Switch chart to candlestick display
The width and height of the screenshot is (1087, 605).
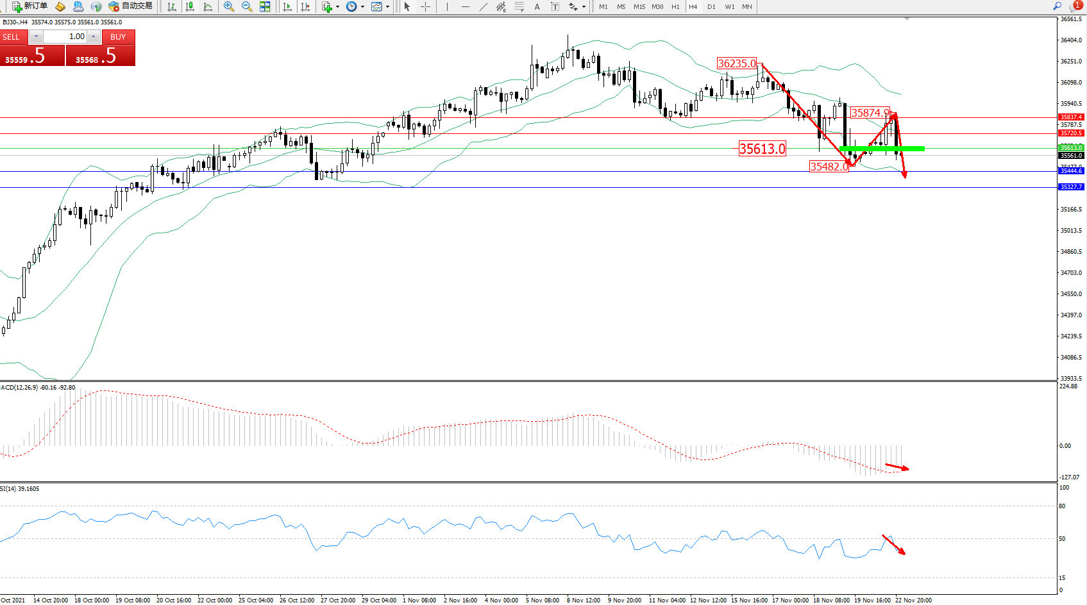pyautogui.click(x=190, y=6)
